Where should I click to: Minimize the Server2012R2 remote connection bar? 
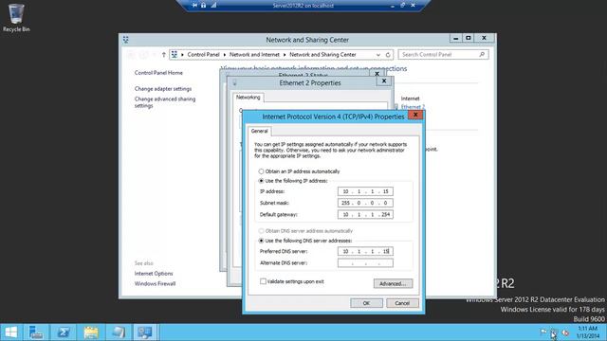[393, 6]
